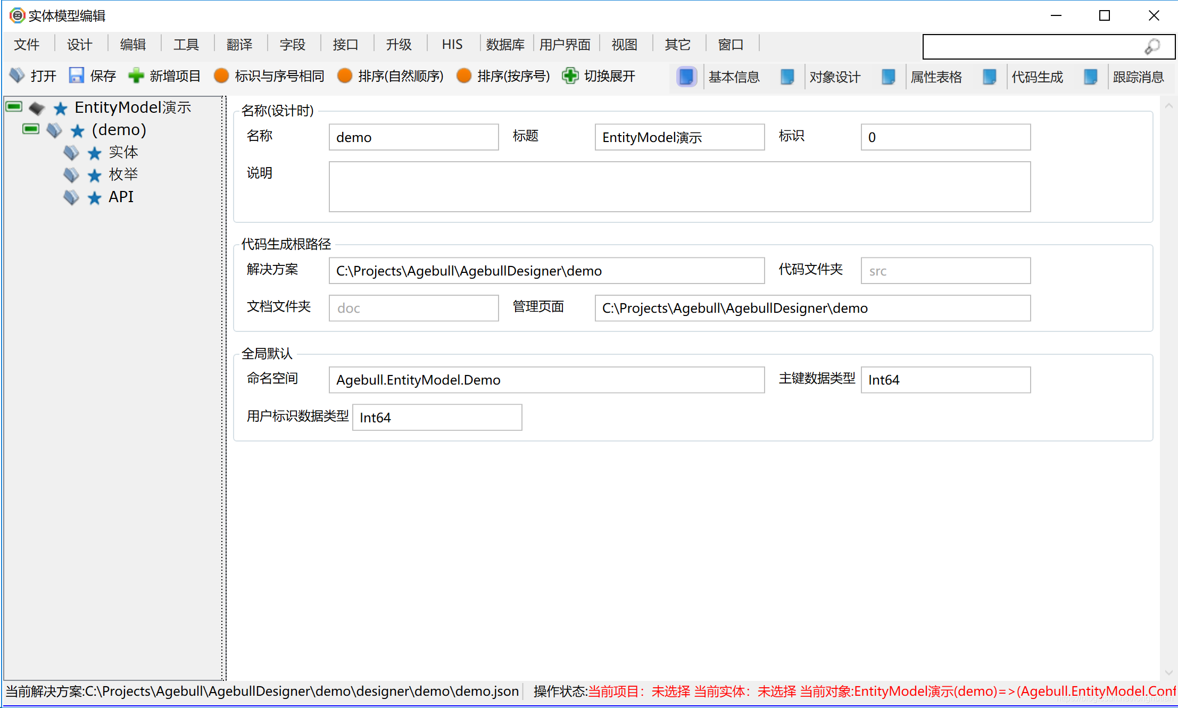Click the blue icon before 代码生成
The image size is (1178, 708).
(990, 77)
